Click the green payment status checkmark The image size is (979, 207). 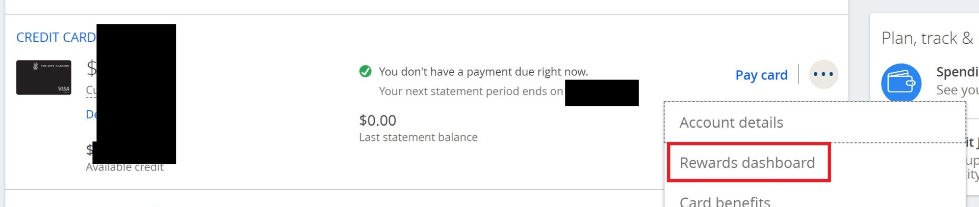(x=365, y=72)
